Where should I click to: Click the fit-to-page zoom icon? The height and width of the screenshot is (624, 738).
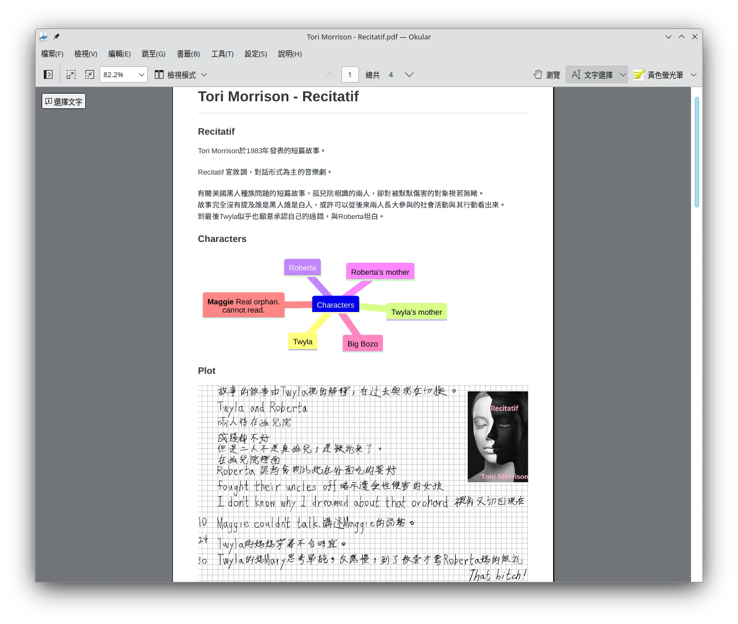pos(89,74)
